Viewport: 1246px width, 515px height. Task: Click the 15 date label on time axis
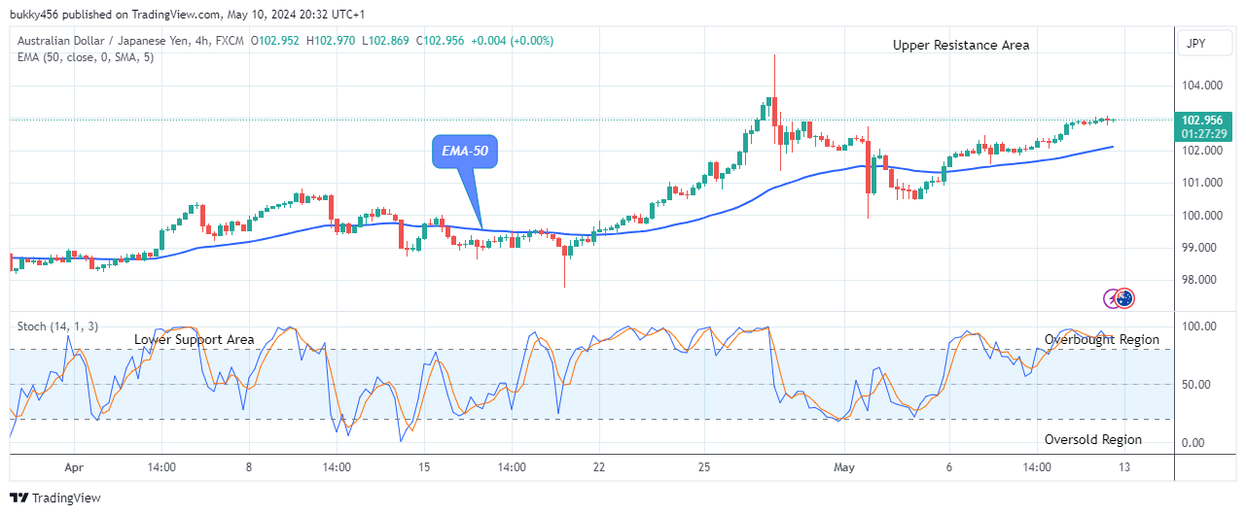point(424,467)
